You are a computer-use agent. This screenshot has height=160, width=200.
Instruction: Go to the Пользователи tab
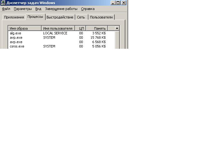tap(101, 17)
